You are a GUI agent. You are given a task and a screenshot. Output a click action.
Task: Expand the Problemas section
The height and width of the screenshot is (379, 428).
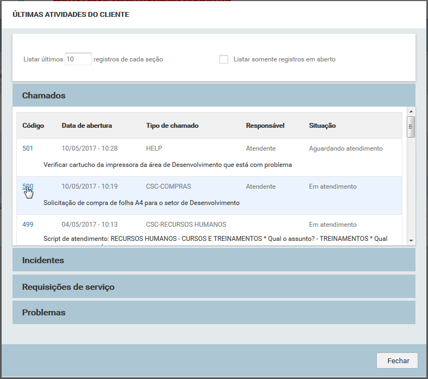pyautogui.click(x=213, y=313)
